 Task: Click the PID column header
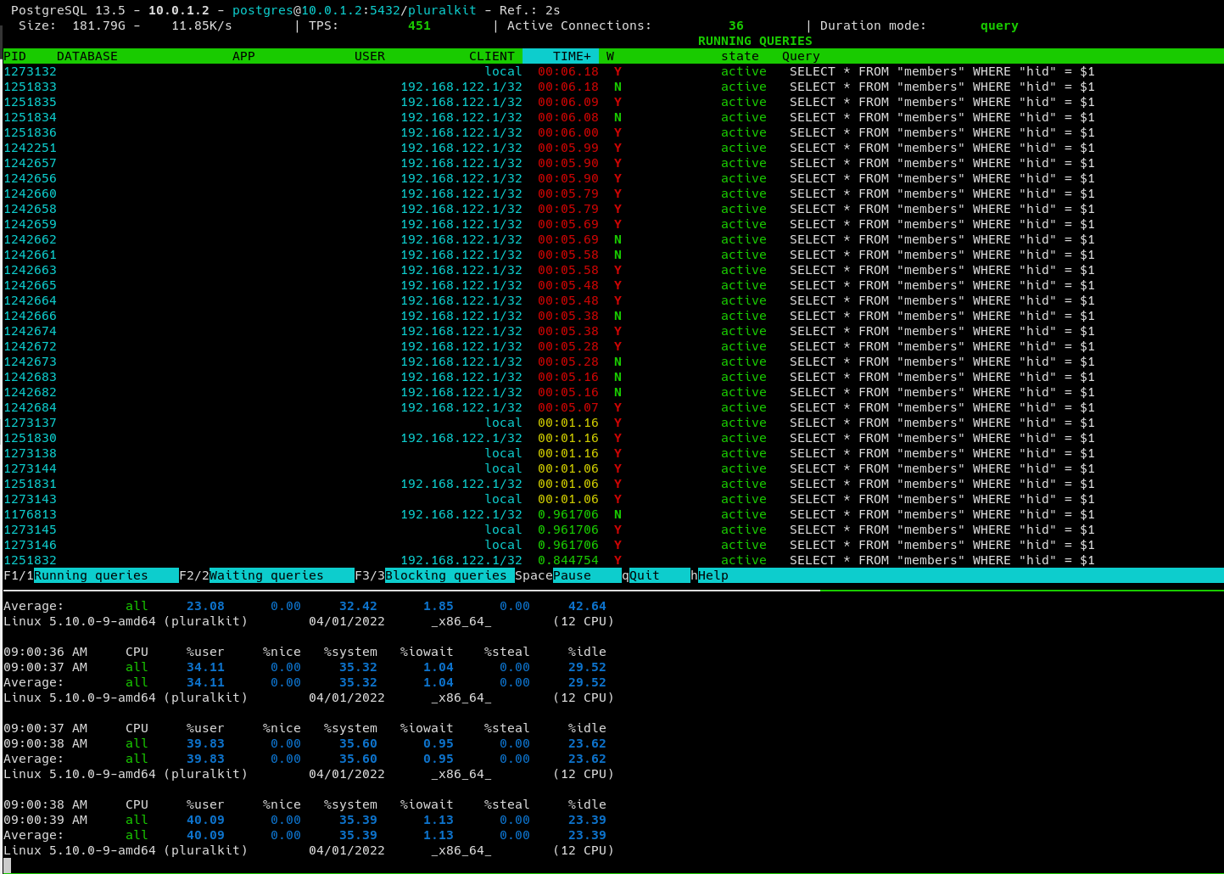pyautogui.click(x=15, y=56)
